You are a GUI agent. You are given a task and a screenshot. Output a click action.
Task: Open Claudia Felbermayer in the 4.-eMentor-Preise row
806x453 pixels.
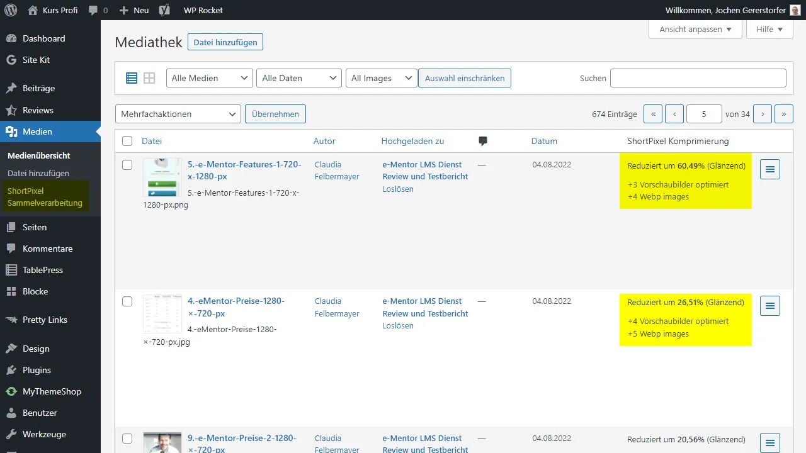click(337, 307)
